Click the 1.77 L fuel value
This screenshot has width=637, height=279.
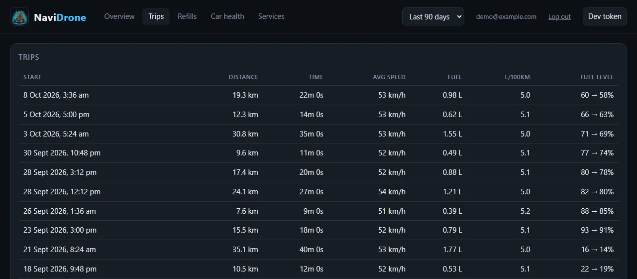click(x=452, y=250)
